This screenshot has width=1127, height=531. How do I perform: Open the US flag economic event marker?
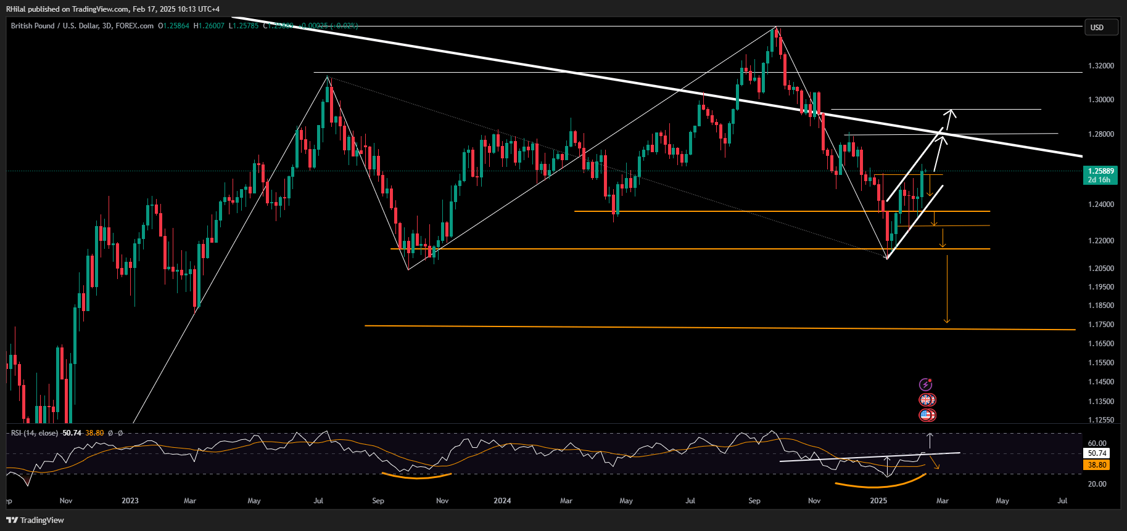[927, 415]
